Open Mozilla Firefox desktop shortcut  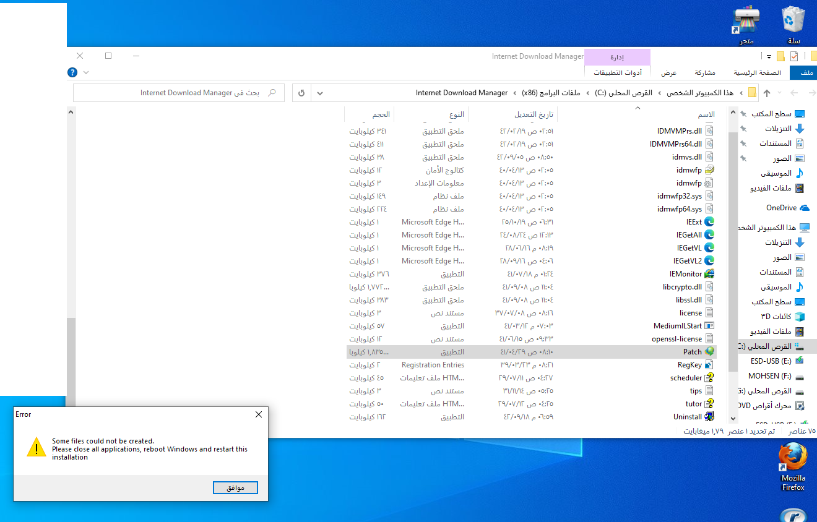[793, 468]
